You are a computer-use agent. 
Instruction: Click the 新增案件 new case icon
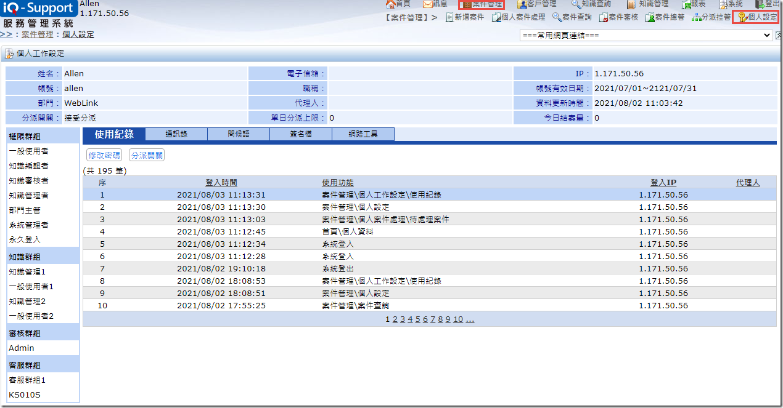(x=449, y=17)
